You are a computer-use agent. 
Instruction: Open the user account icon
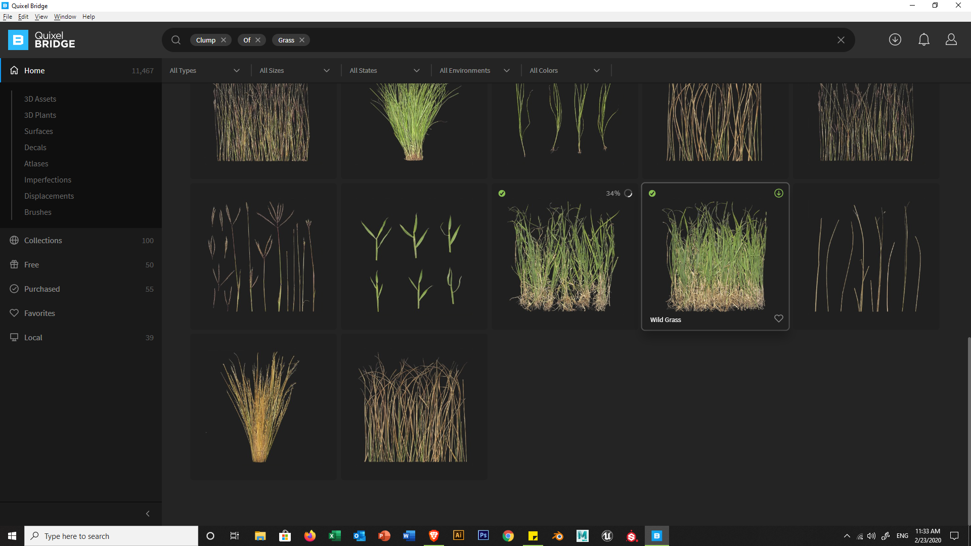point(951,39)
